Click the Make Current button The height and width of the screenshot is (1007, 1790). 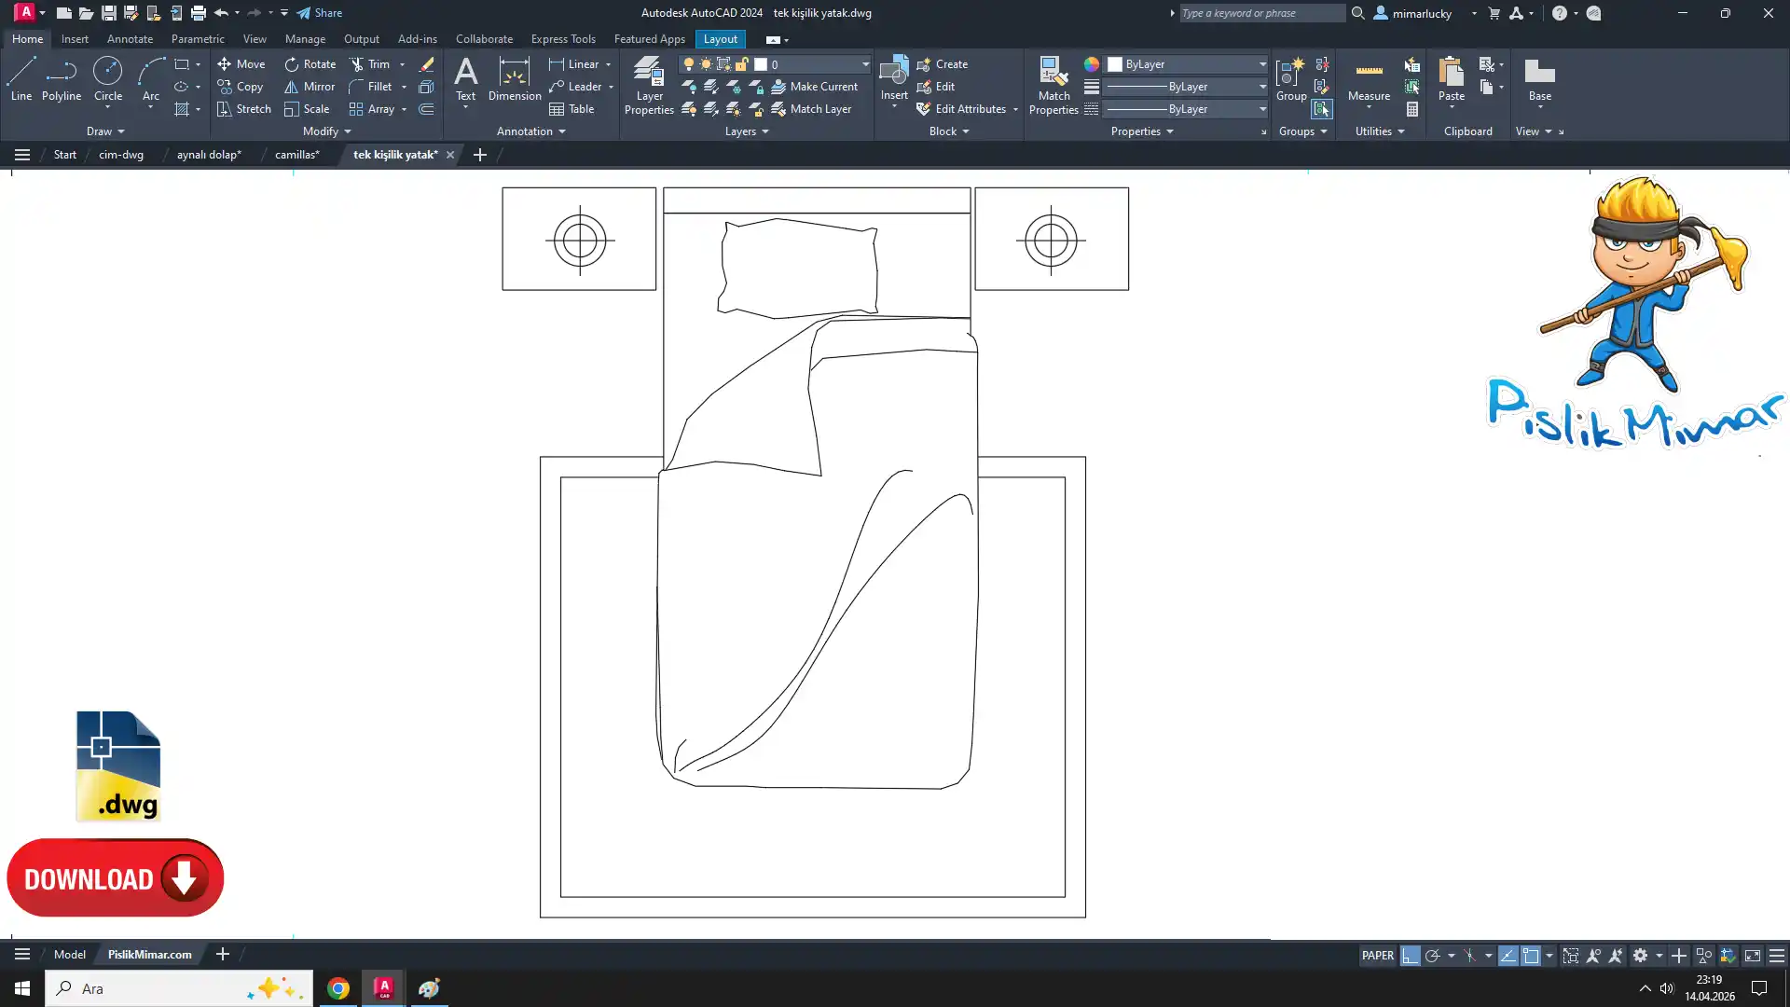pyautogui.click(x=813, y=87)
